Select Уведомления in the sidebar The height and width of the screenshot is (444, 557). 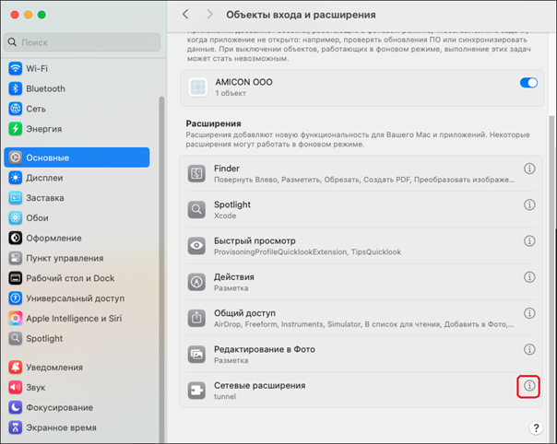tap(53, 368)
